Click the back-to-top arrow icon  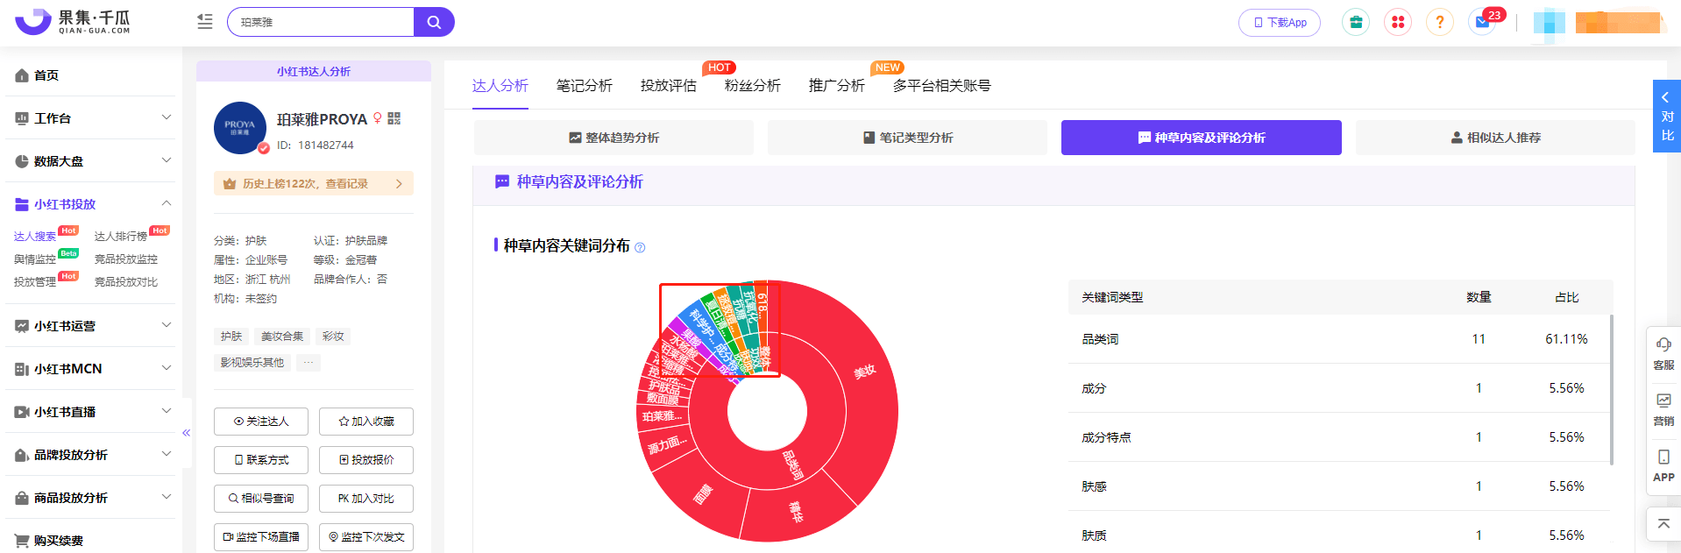[1663, 524]
